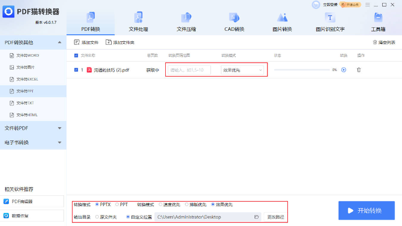This screenshot has height=226, width=402.
Task: Delete the file with the trash icon
Action: pyautogui.click(x=359, y=70)
